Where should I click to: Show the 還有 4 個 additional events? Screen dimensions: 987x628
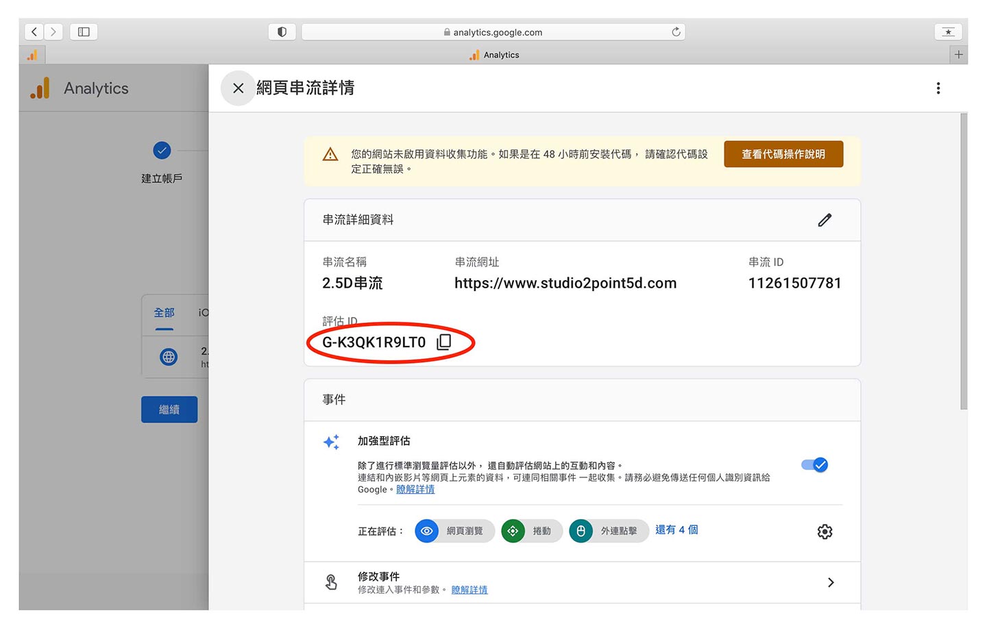[x=676, y=530]
